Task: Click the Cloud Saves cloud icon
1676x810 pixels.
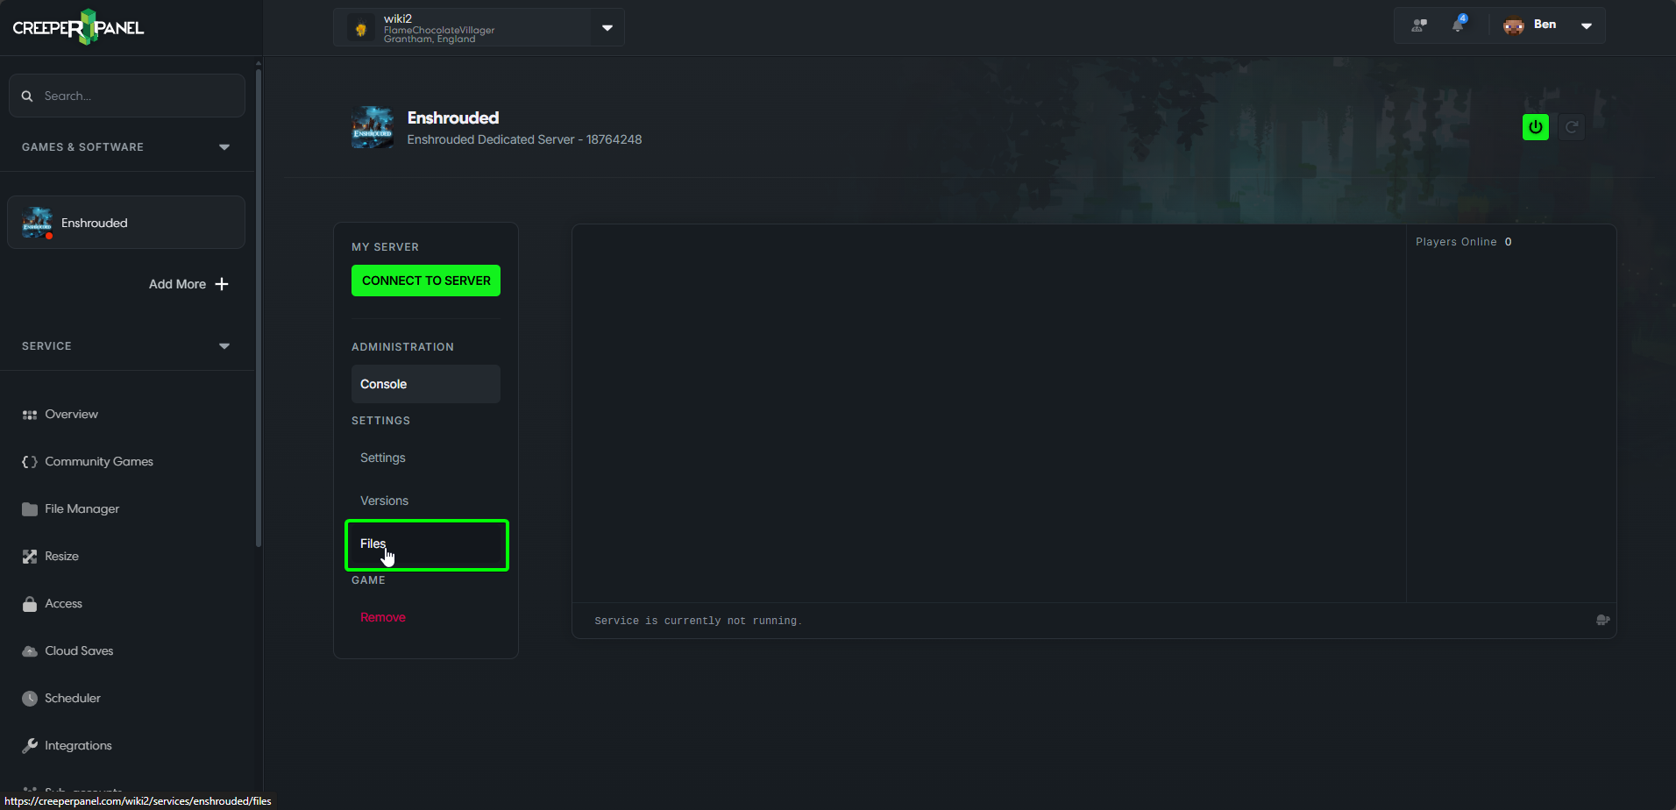Action: (x=30, y=651)
